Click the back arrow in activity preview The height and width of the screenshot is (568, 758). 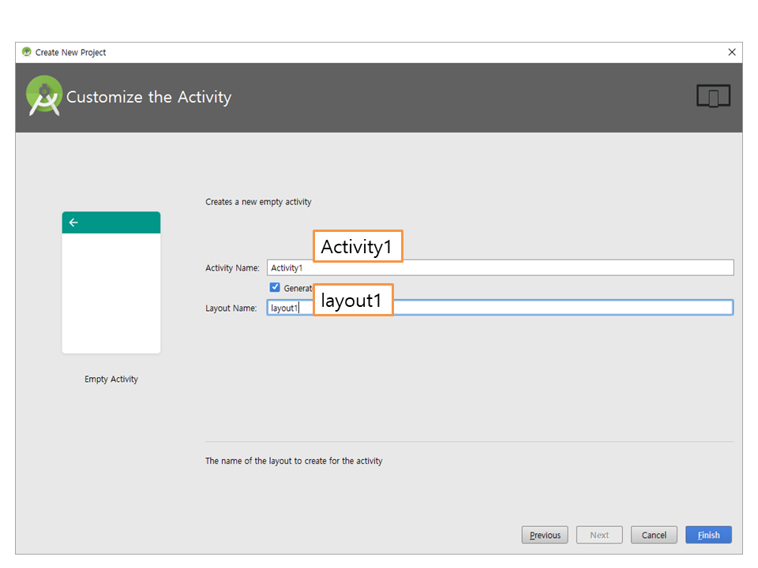tap(73, 222)
